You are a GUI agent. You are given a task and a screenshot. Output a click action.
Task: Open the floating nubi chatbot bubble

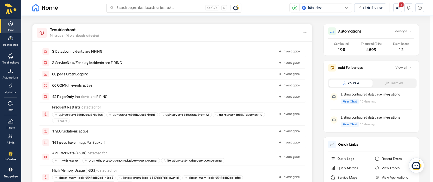coord(416,165)
